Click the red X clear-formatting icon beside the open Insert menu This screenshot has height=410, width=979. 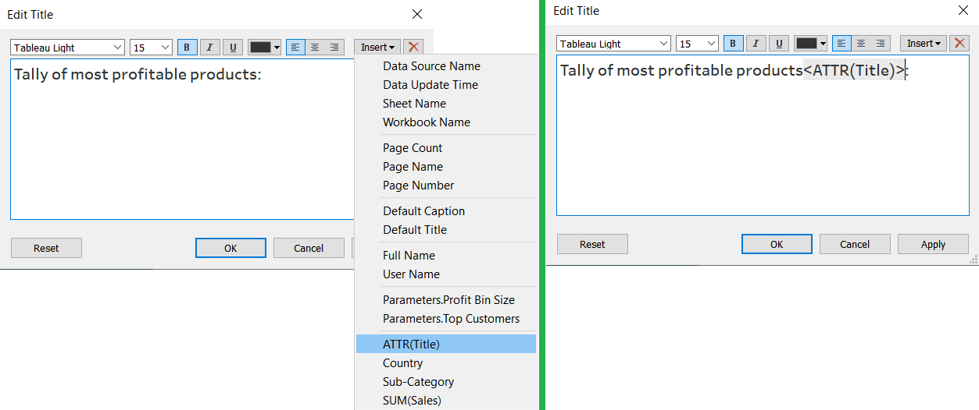click(x=413, y=48)
